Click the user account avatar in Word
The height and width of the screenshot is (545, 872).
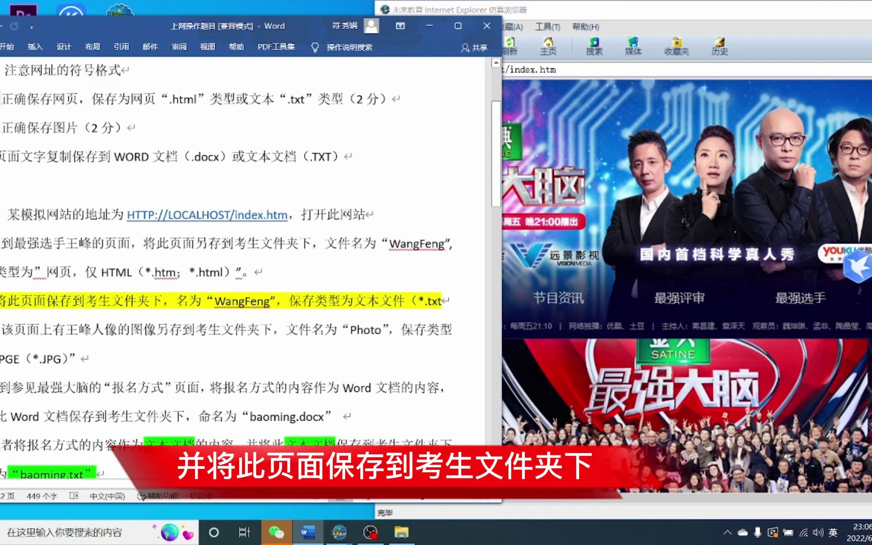click(371, 26)
